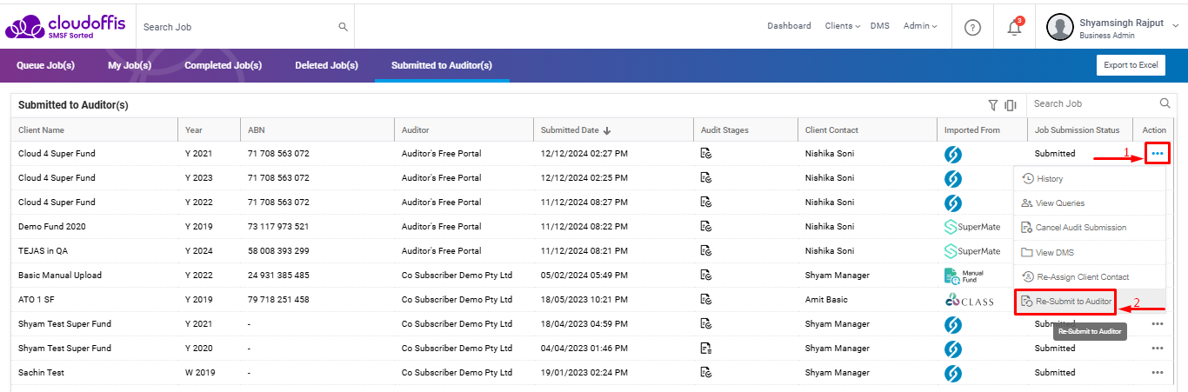Click the Demo Fund 2020 client name
Image resolution: width=1188 pixels, height=392 pixels.
coord(52,227)
